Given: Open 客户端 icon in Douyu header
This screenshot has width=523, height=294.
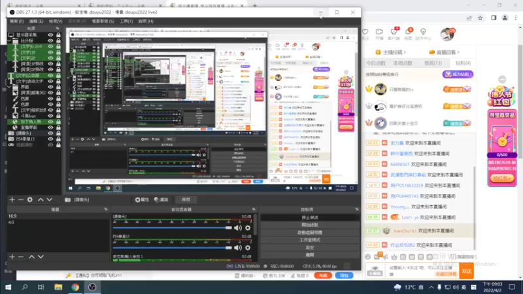Looking at the screenshot, I should coord(394,31).
